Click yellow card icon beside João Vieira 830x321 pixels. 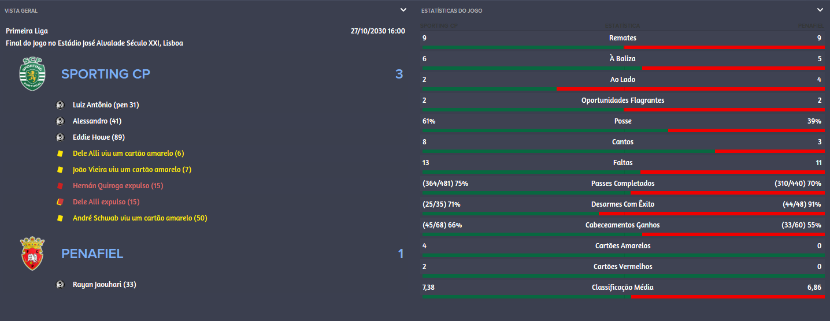click(x=60, y=170)
